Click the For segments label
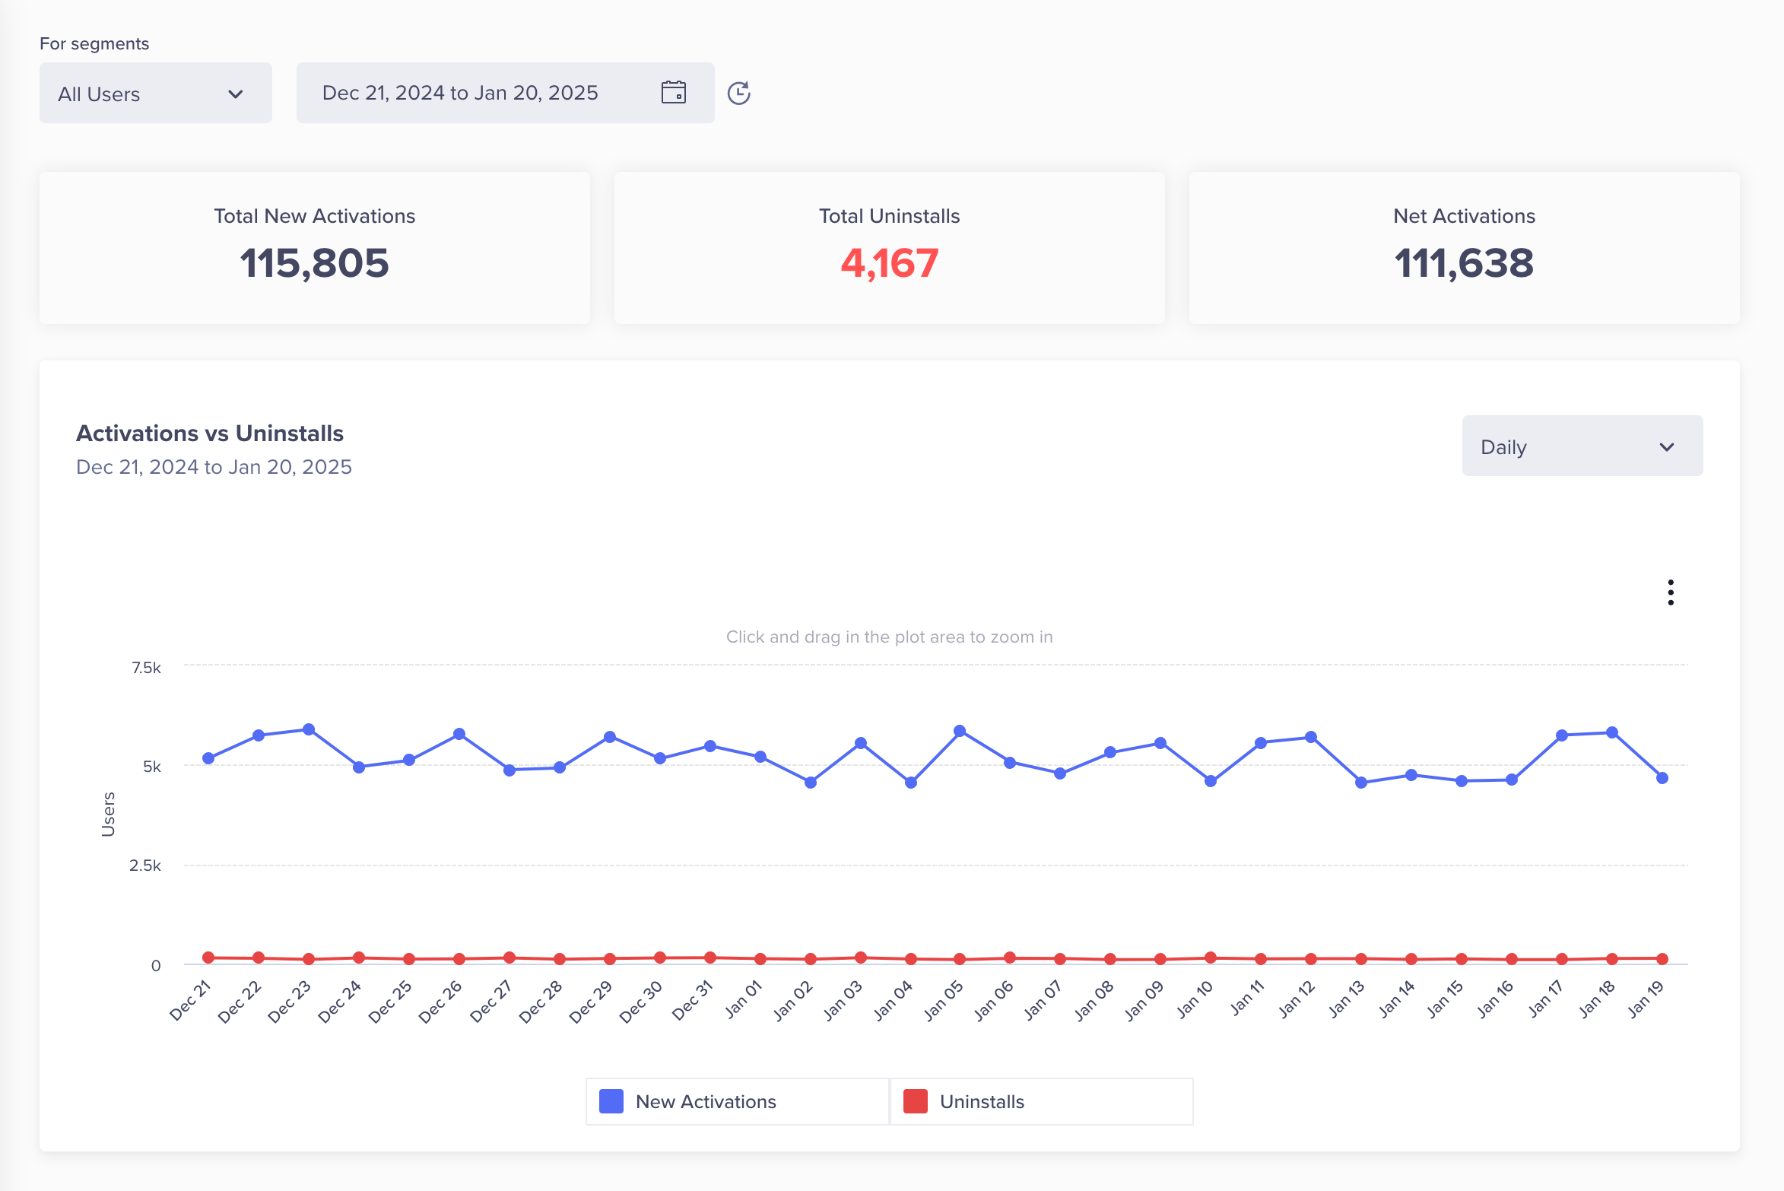Image resolution: width=1784 pixels, height=1191 pixels. tap(94, 43)
